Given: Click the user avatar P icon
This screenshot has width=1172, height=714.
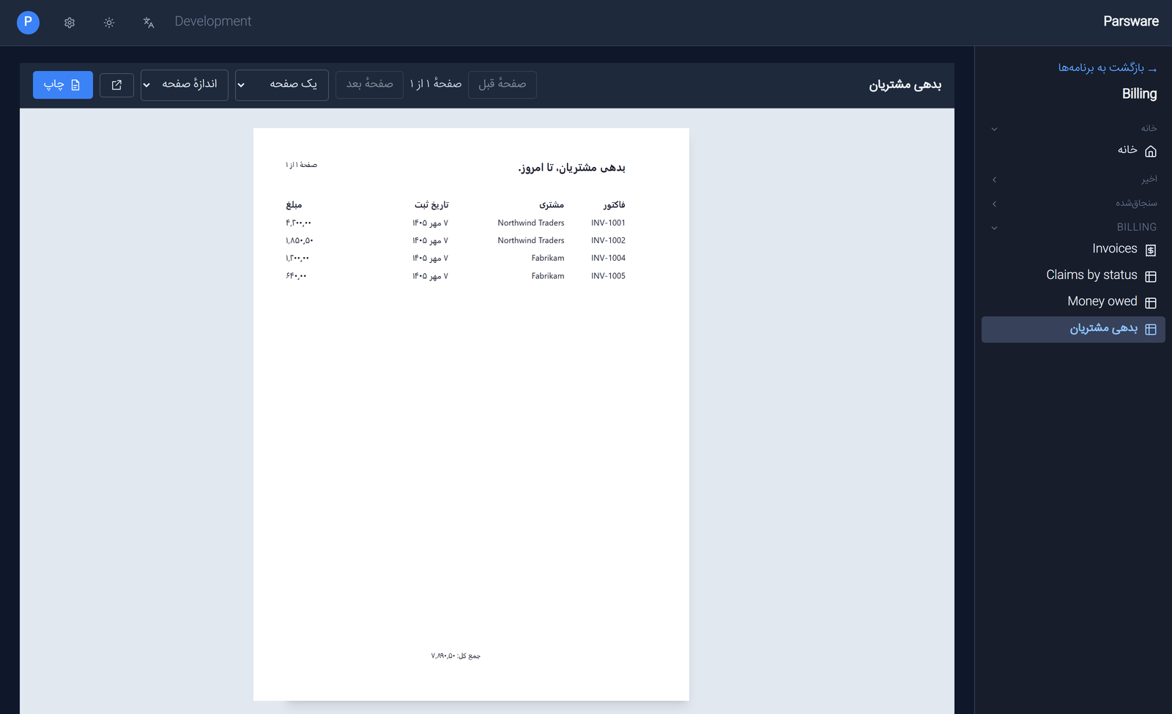Looking at the screenshot, I should (x=28, y=22).
